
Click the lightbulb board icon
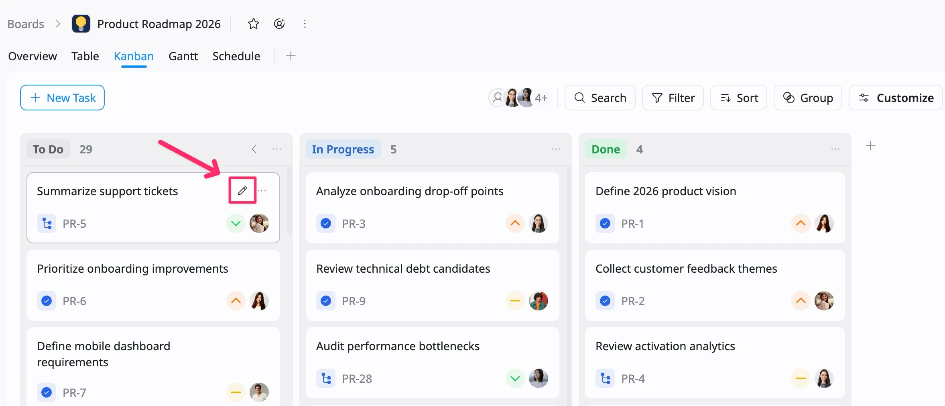tap(81, 24)
